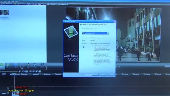The width and height of the screenshot is (170, 96).
Task: Open the Library tab
Action: click(x=8, y=66)
